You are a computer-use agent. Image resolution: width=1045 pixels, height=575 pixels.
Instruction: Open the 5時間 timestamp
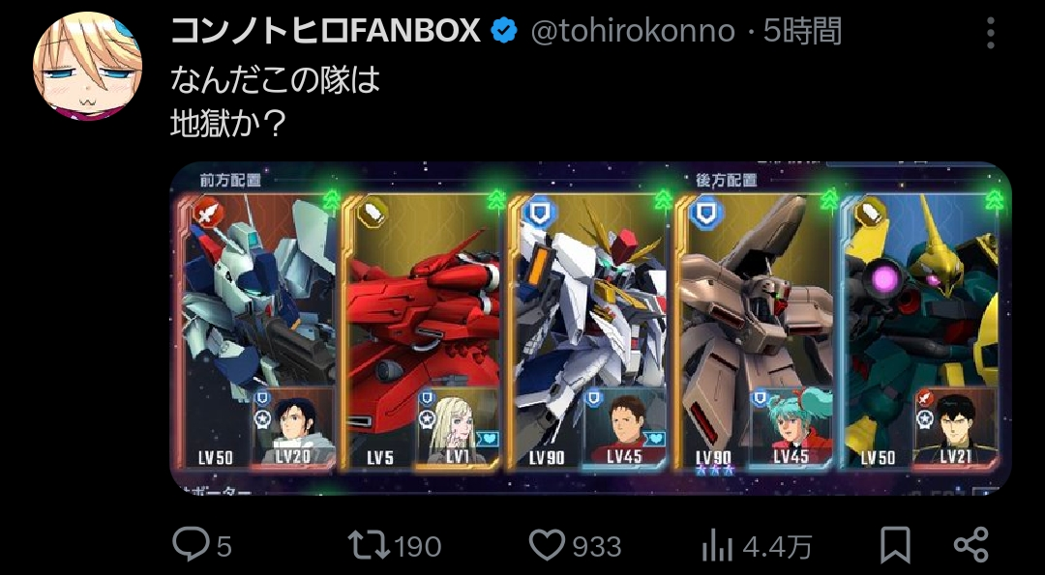point(802,31)
